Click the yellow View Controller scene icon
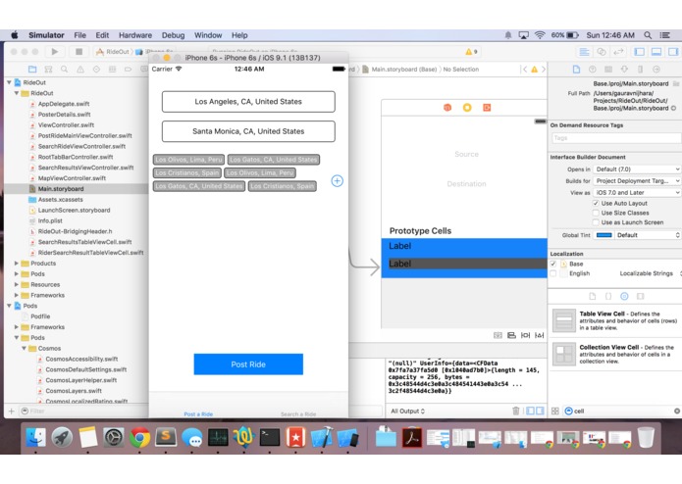Image resolution: width=682 pixels, height=484 pixels. [x=467, y=107]
